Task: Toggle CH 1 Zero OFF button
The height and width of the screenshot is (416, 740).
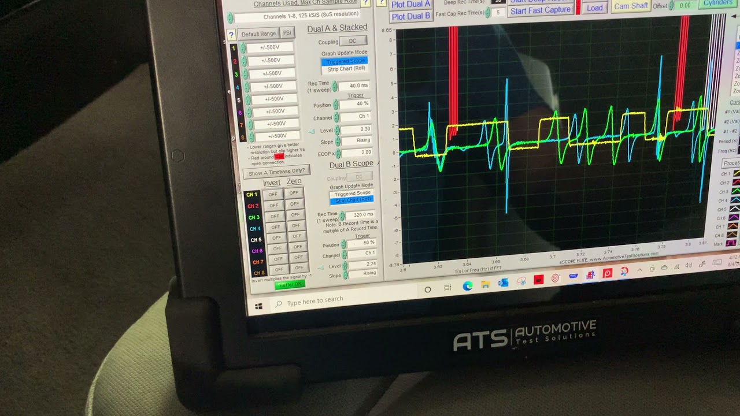Action: tap(294, 193)
